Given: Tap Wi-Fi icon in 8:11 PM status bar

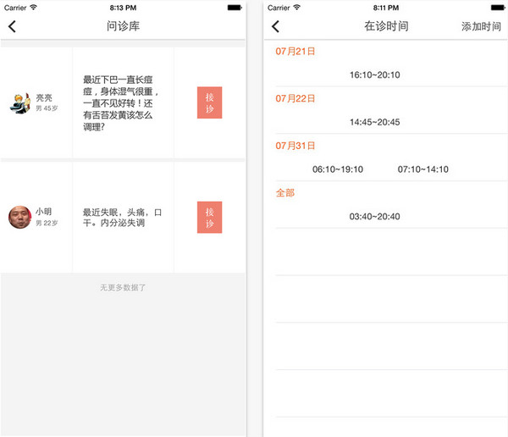Looking at the screenshot, I should click(296, 7).
